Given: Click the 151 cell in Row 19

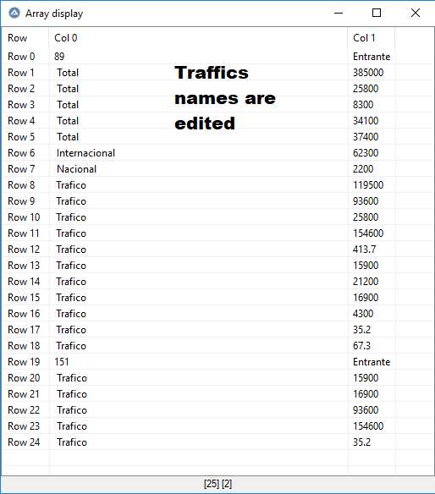Looking at the screenshot, I should point(62,362).
